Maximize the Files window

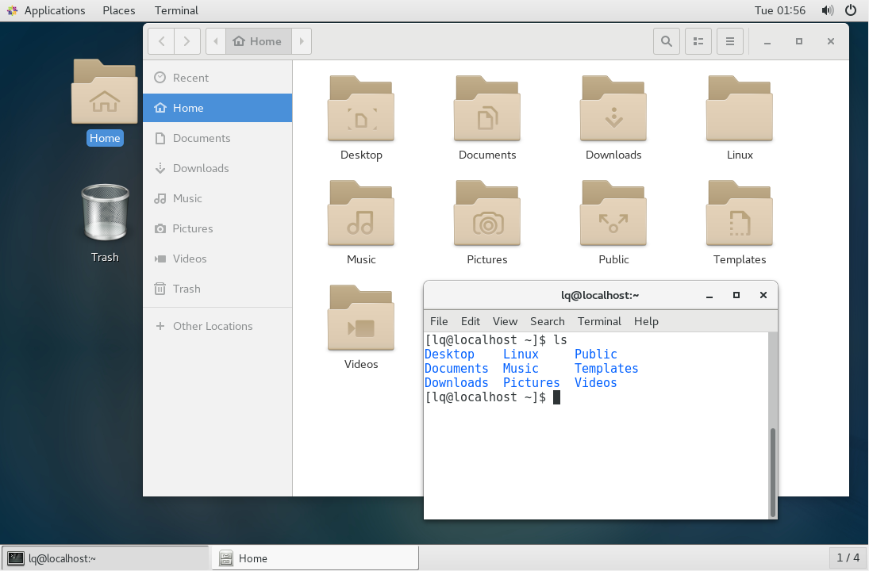[x=798, y=41]
